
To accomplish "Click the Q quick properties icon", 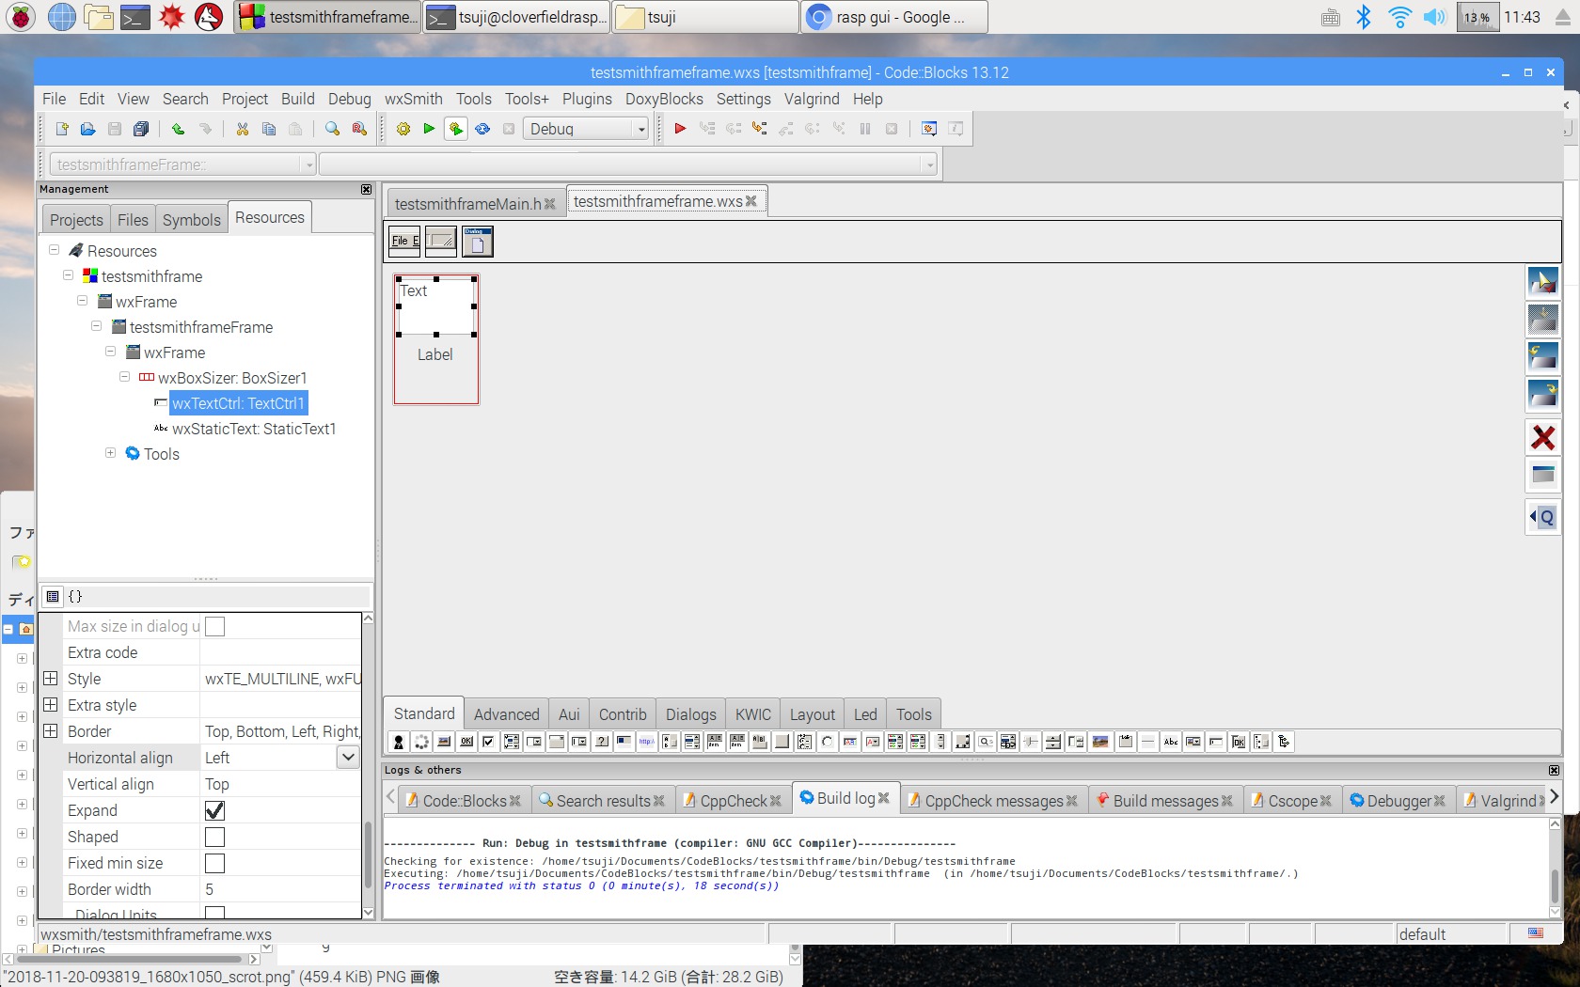I will point(1543,517).
